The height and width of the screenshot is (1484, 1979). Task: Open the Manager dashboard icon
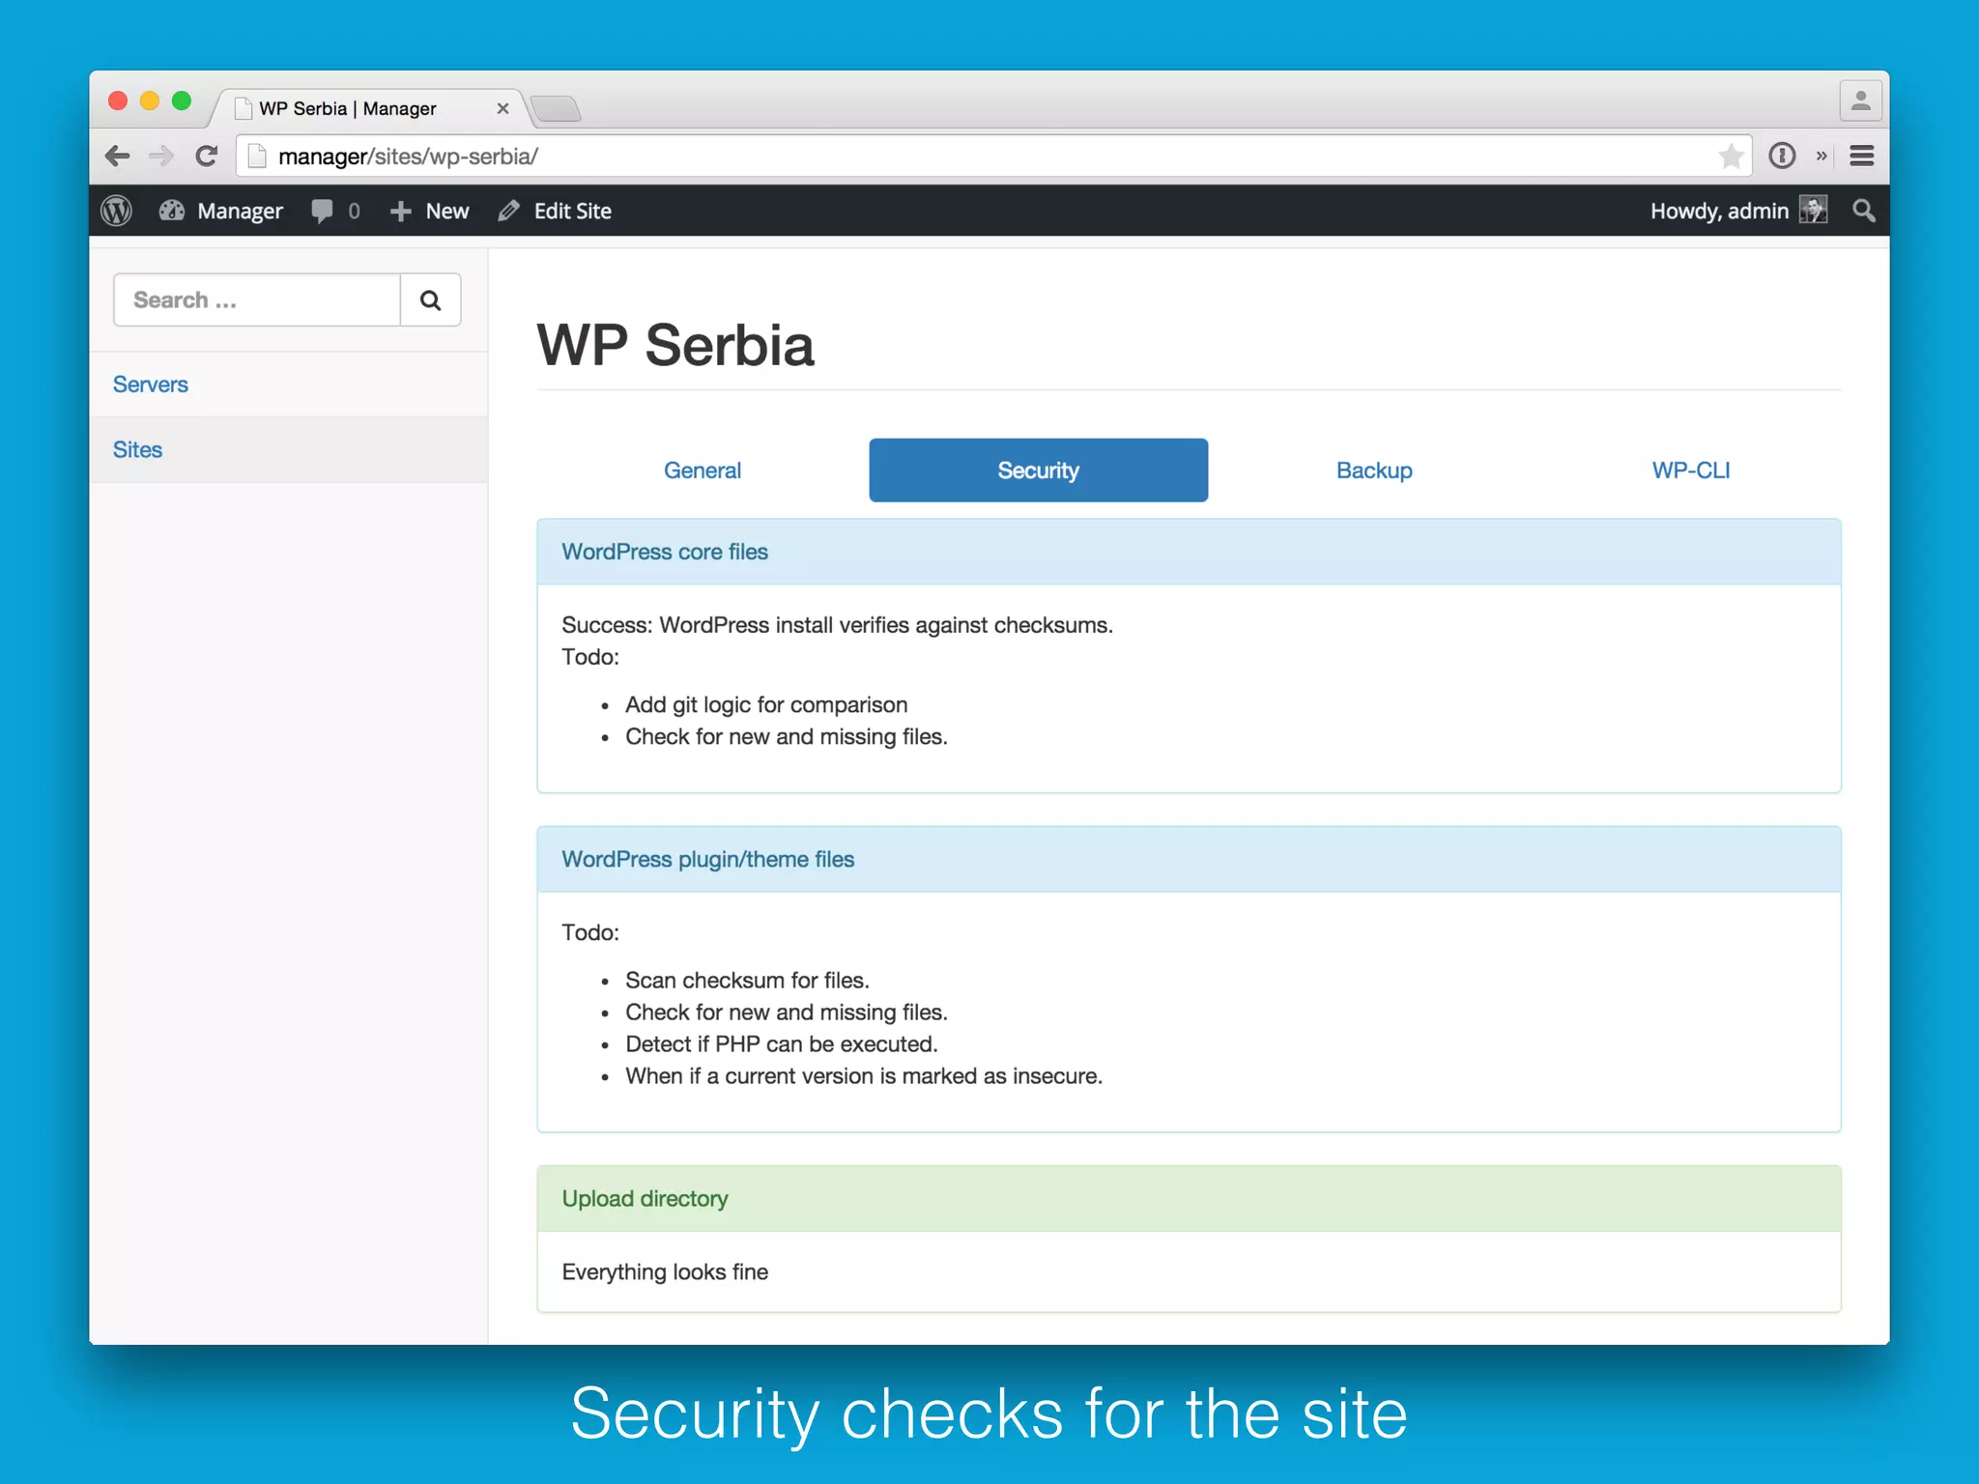(x=172, y=211)
